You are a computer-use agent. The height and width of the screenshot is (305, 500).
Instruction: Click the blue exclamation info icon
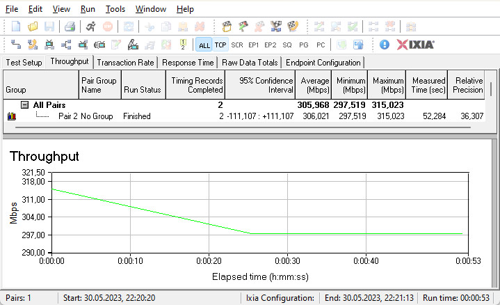[385, 45]
